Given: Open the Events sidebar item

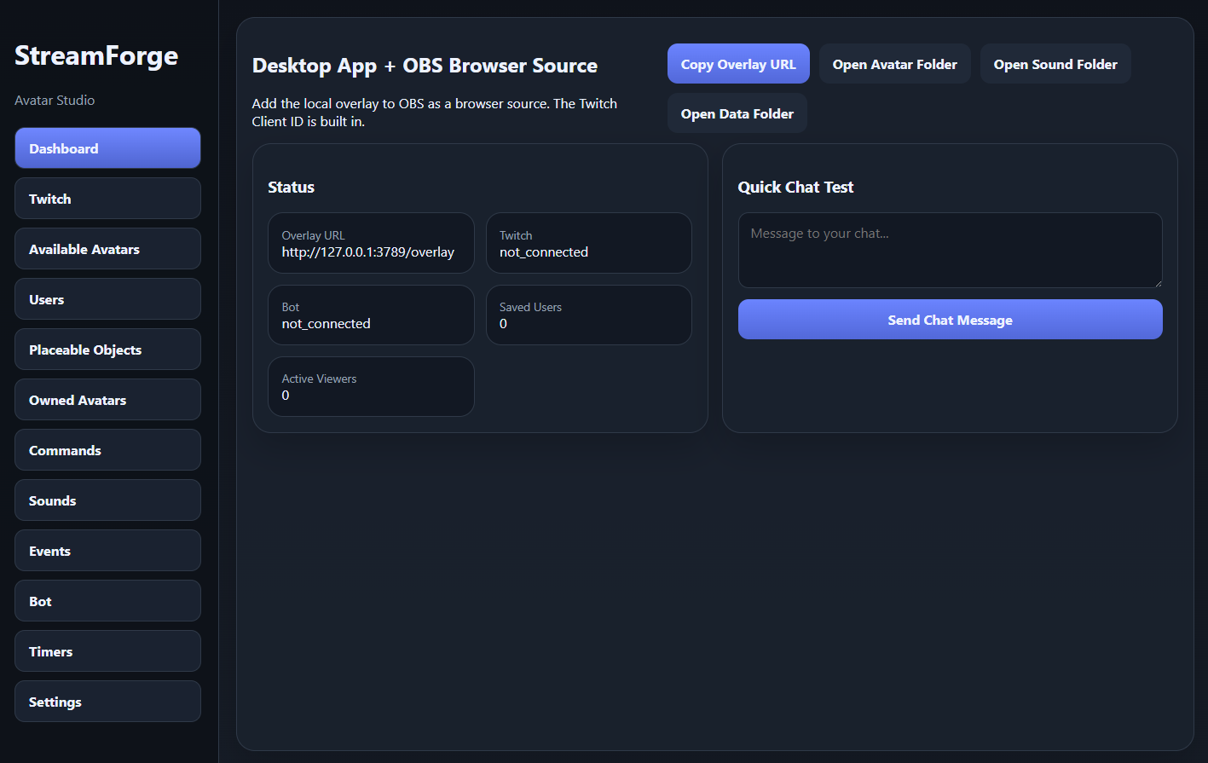Looking at the screenshot, I should [x=107, y=551].
